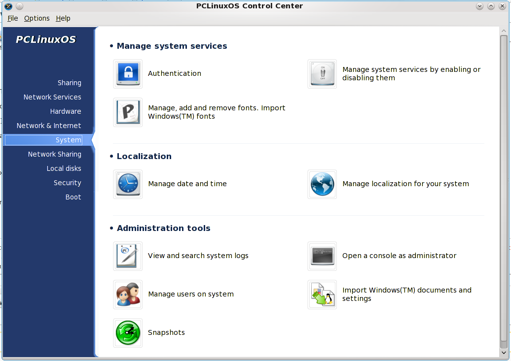Click the Snapshots label
The image size is (511, 361).
166,332
